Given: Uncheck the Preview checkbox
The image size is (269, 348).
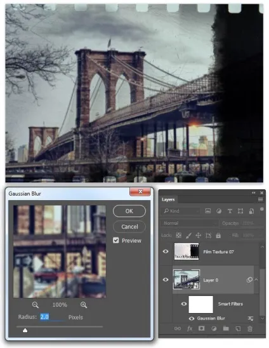Looking at the screenshot, I should 115,240.
